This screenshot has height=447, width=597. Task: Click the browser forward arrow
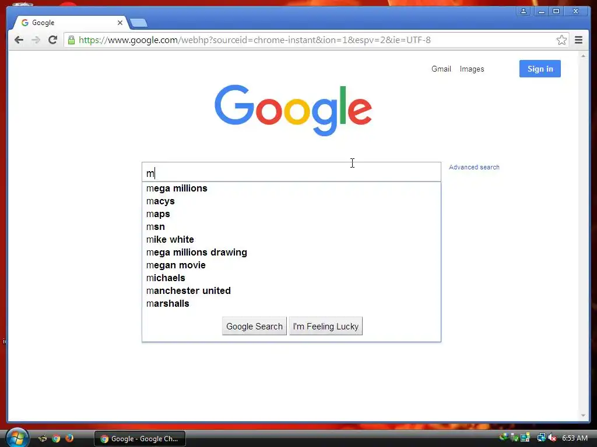click(x=36, y=40)
